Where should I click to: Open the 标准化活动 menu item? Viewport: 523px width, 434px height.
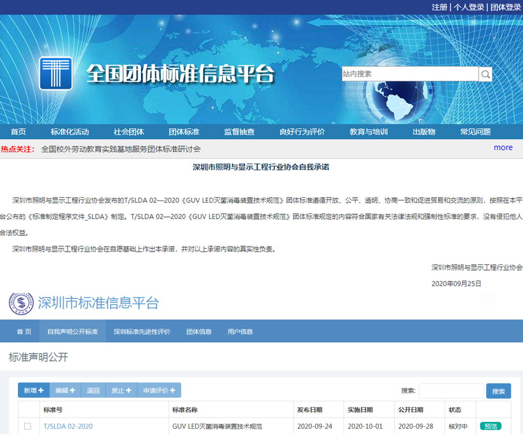(70, 132)
